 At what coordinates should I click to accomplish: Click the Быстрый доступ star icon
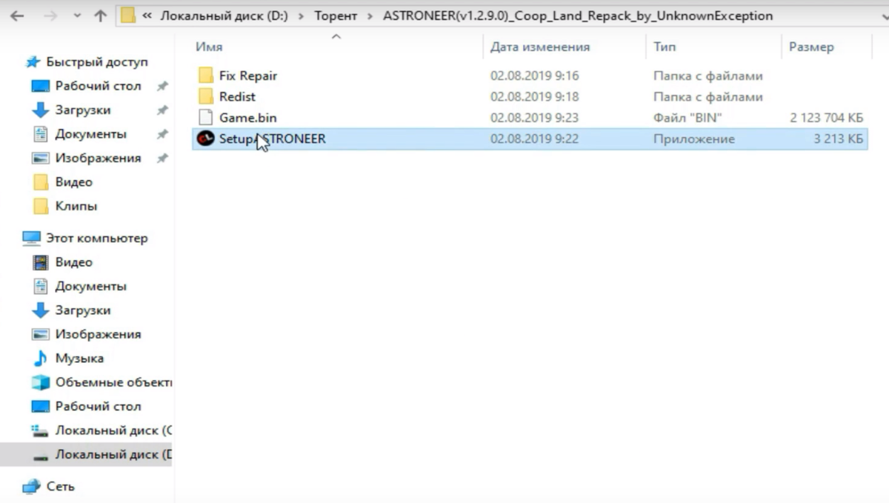point(32,62)
